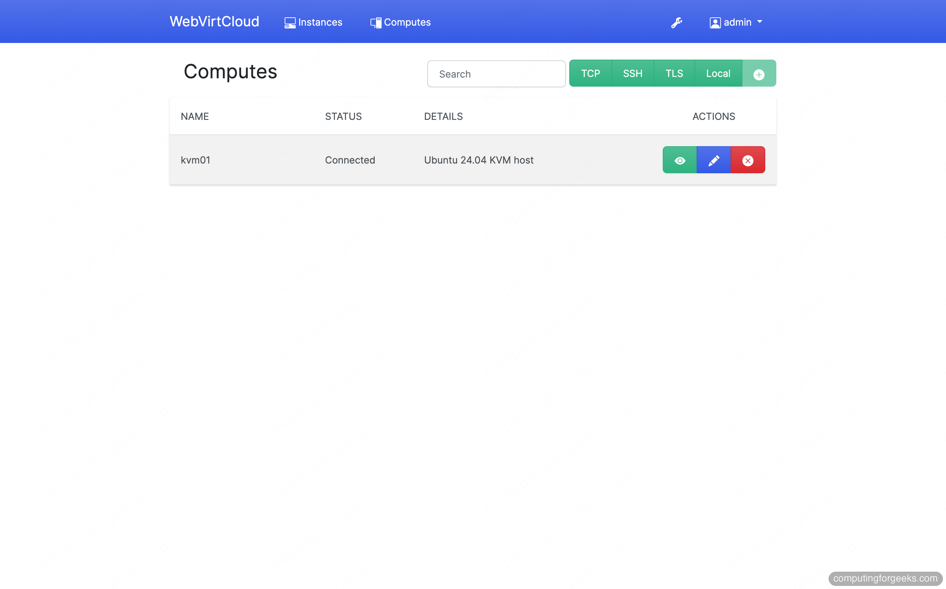
Task: View kvm01 compute with eye icon
Action: click(680, 160)
